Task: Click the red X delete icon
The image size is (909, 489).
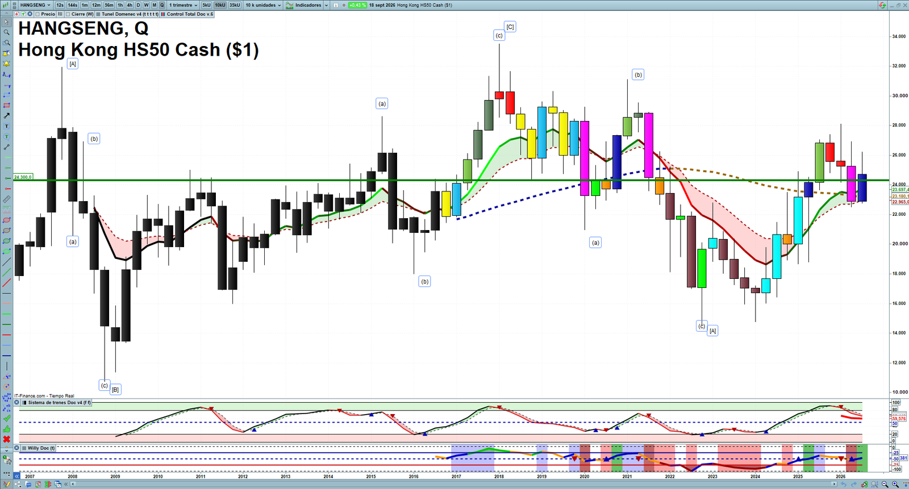Action: click(x=7, y=440)
